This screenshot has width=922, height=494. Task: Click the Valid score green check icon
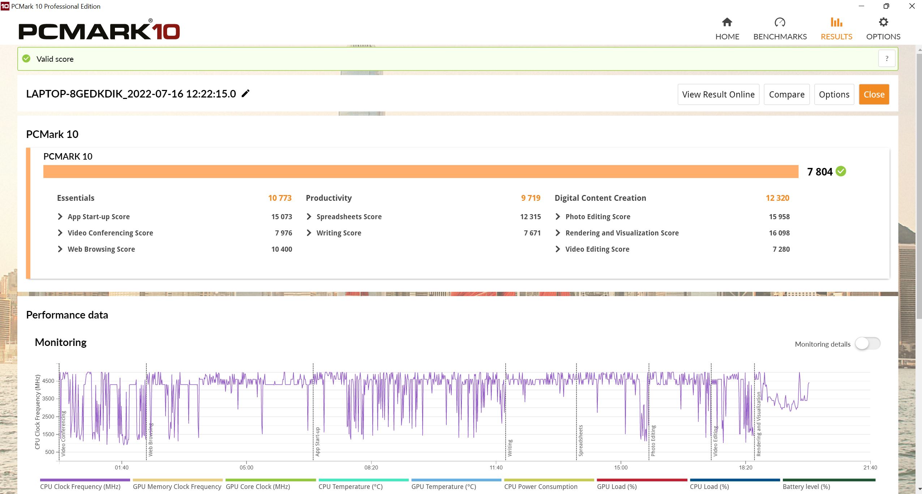(26, 58)
